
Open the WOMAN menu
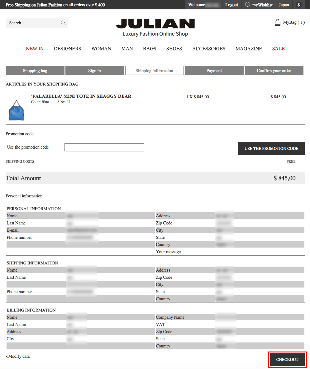click(x=101, y=48)
